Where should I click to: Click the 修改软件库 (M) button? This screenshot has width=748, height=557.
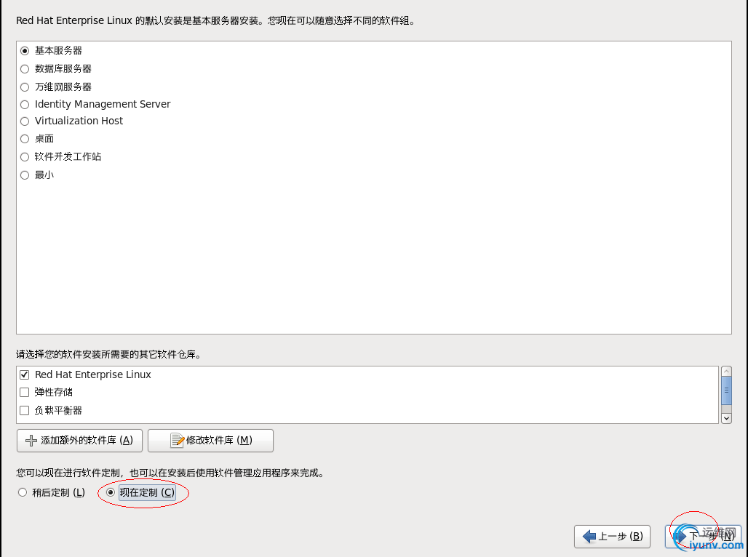(210, 441)
